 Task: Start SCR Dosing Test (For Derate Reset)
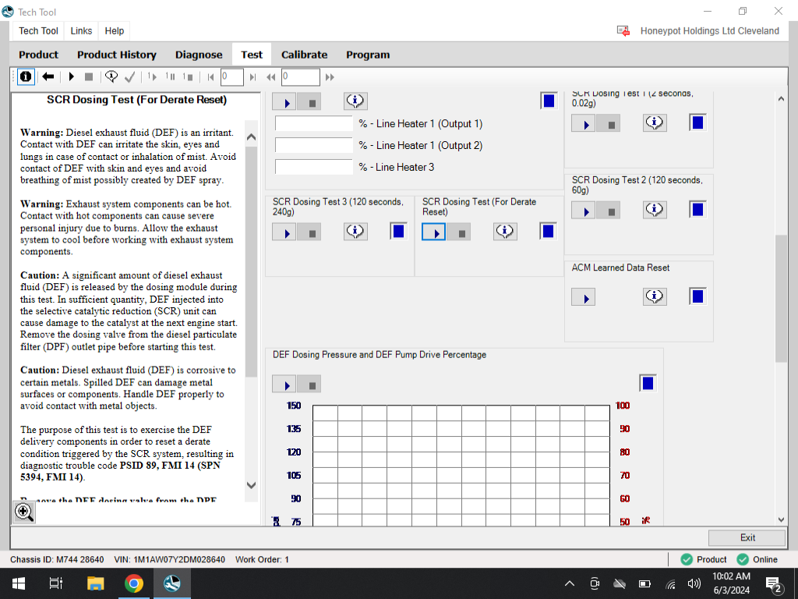coord(433,232)
